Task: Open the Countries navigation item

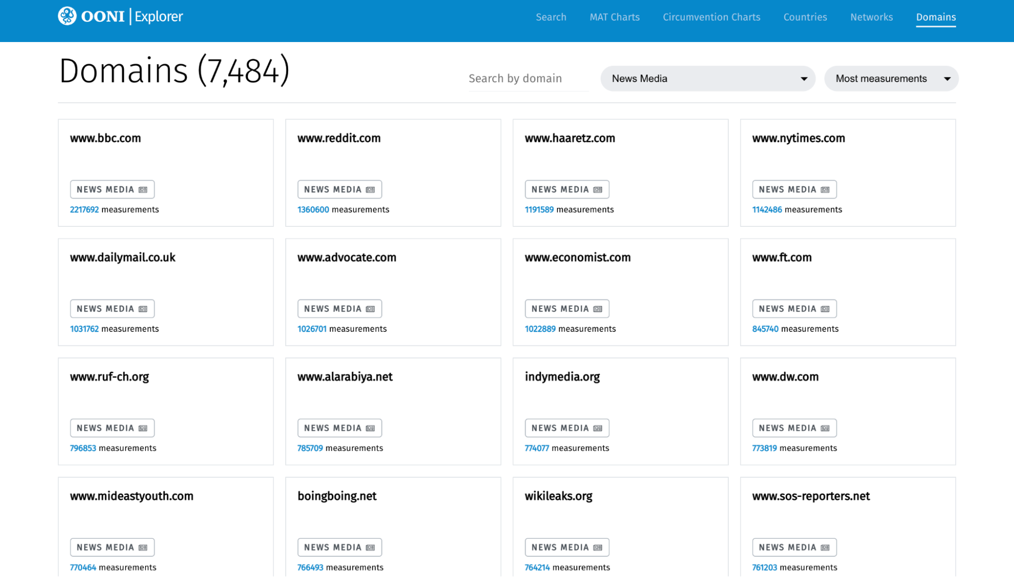Action: (805, 17)
